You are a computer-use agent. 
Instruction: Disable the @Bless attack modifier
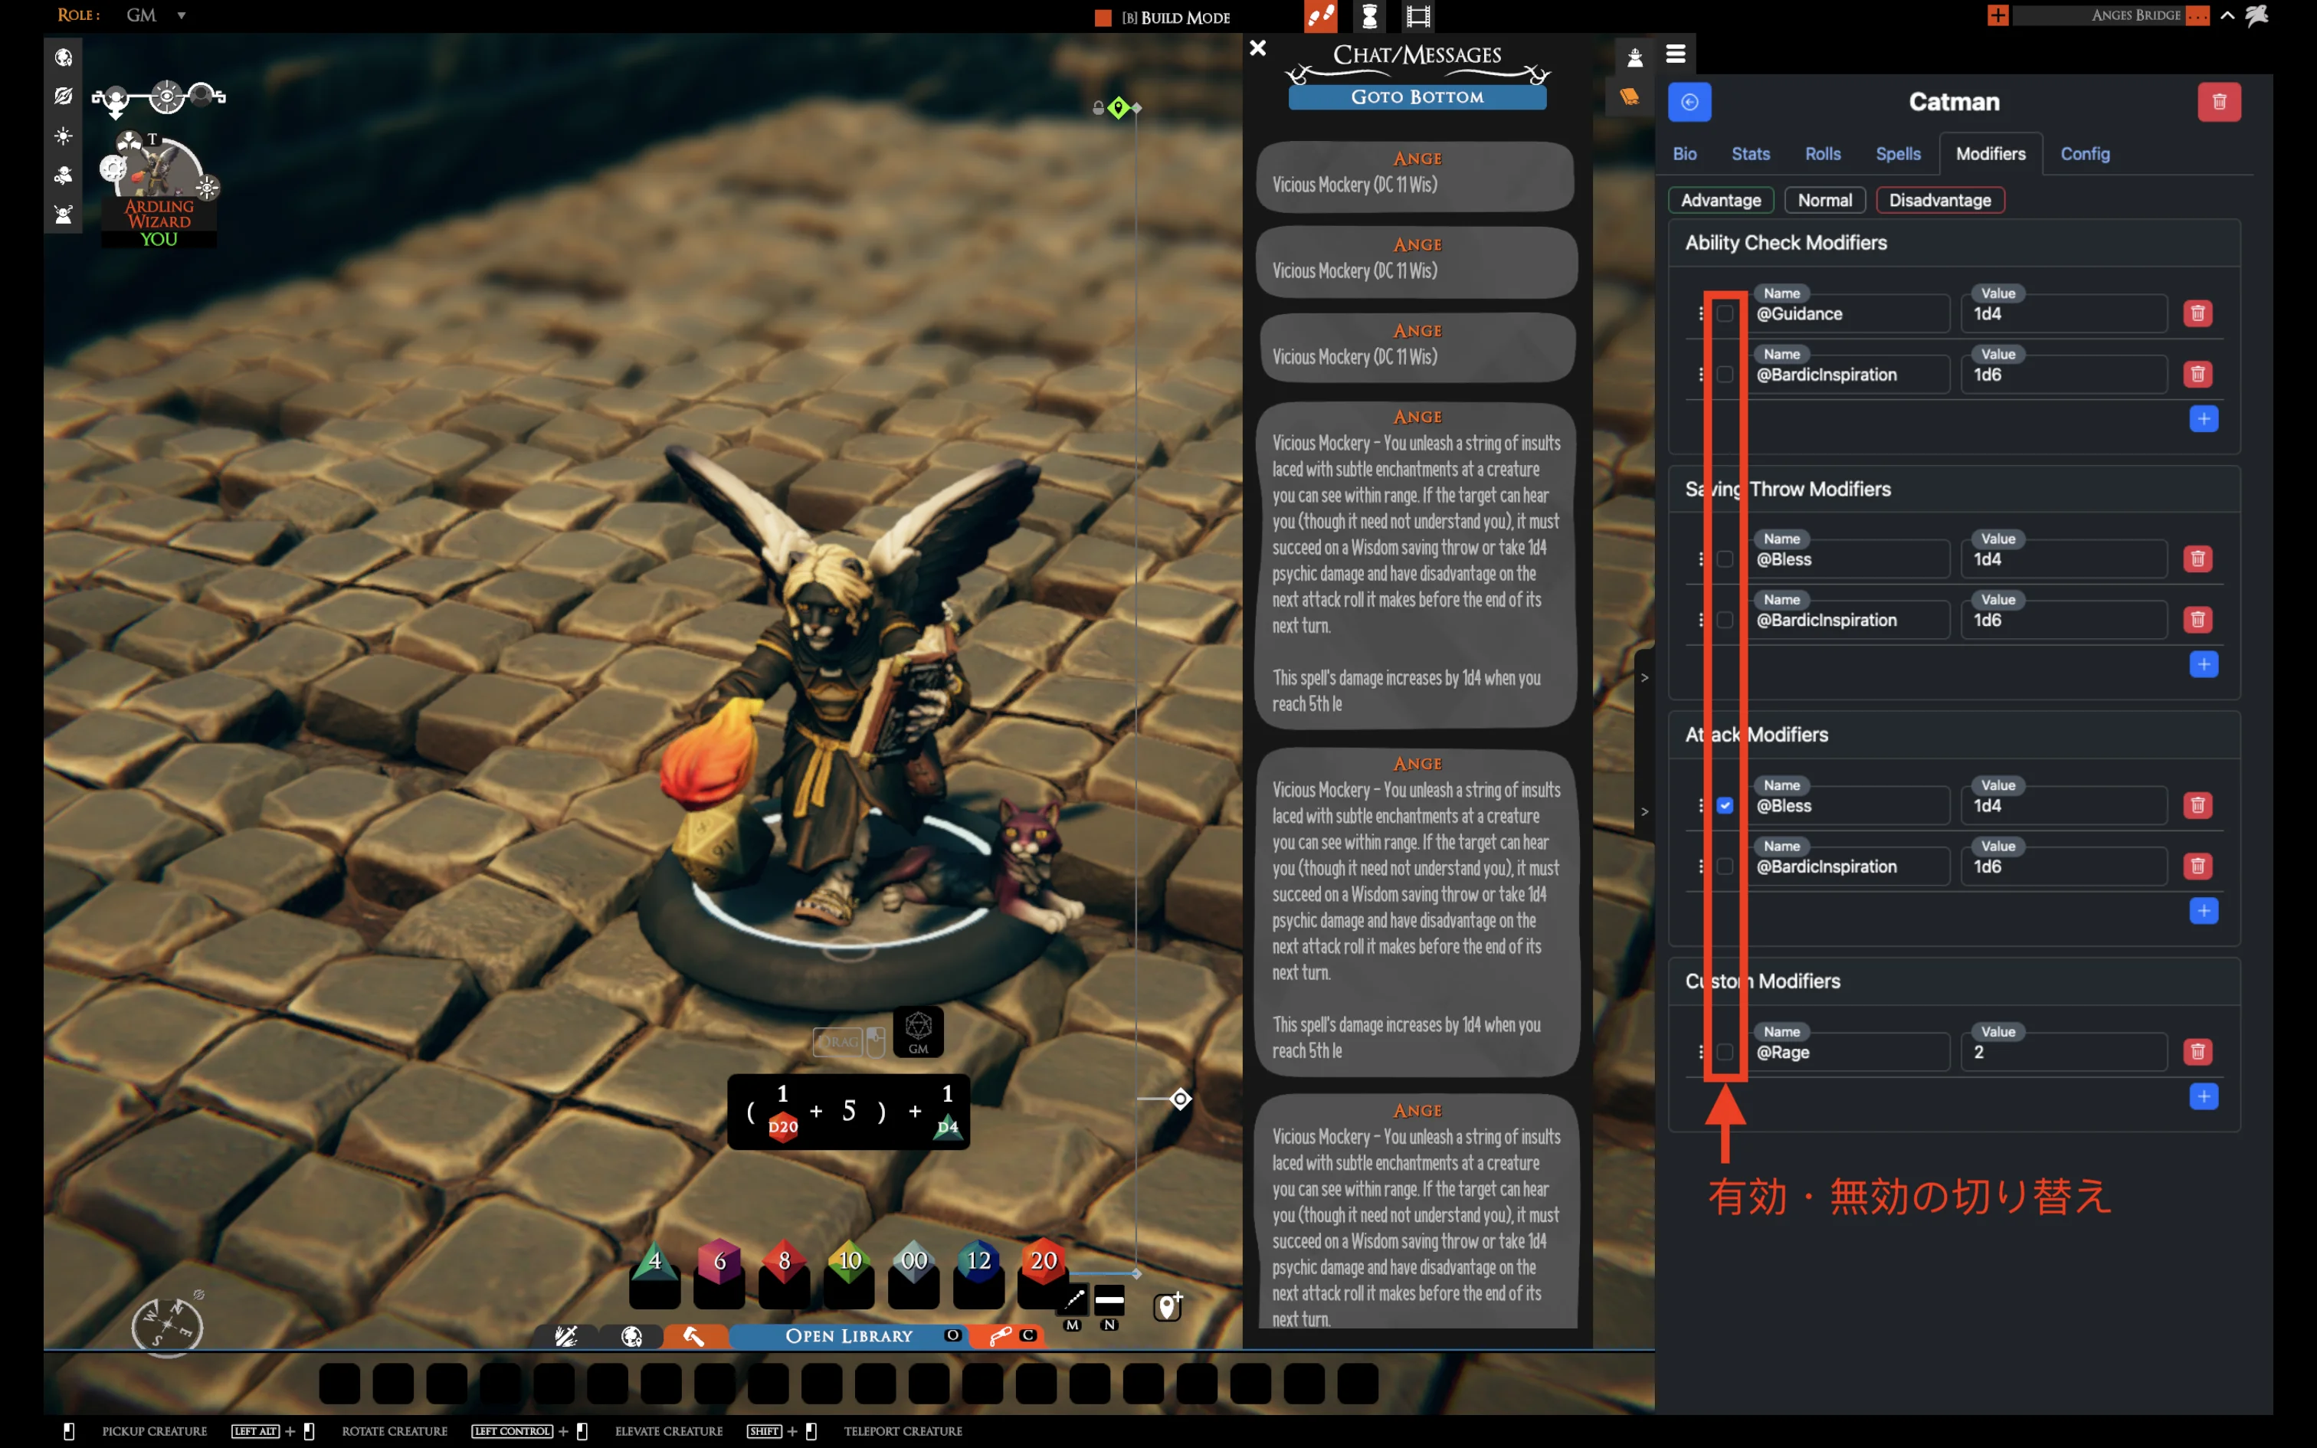[1725, 805]
